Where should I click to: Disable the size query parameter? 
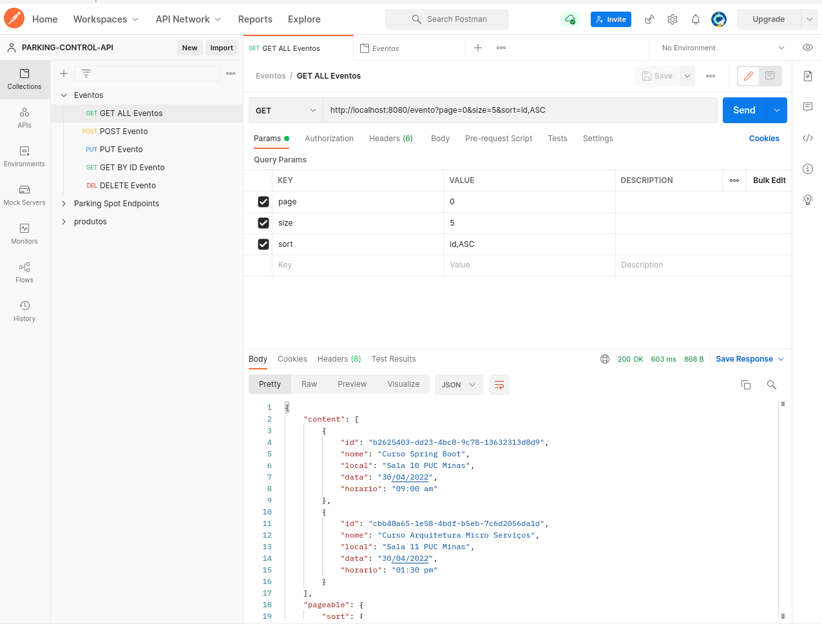click(263, 222)
